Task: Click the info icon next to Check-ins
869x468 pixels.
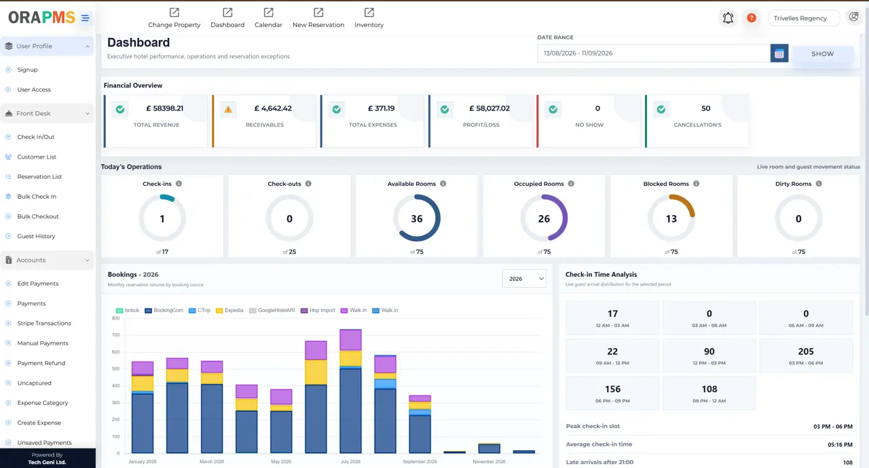Action: point(179,184)
